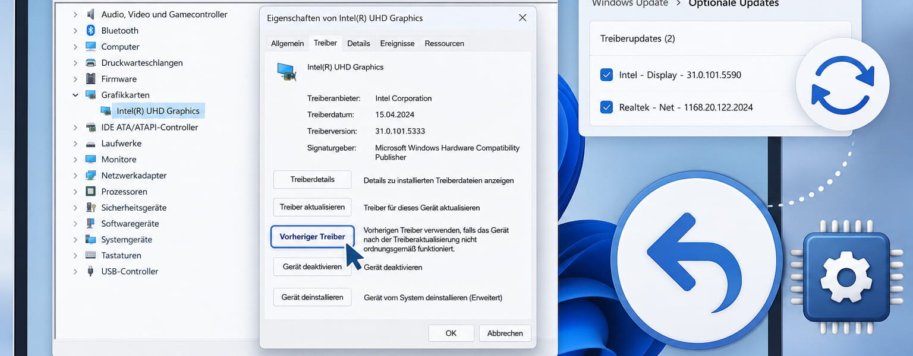
Task: Click the Optionale Updates breadcrumb
Action: pos(733,4)
